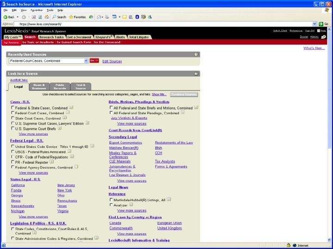Open Restatements of the Law link

click(x=174, y=142)
